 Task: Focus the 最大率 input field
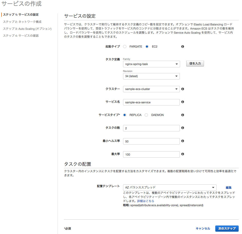(151, 155)
